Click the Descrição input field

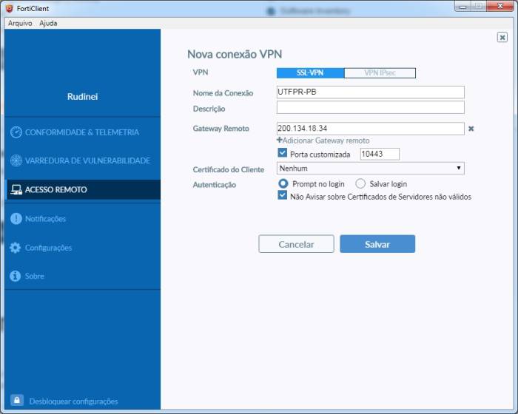[370, 107]
